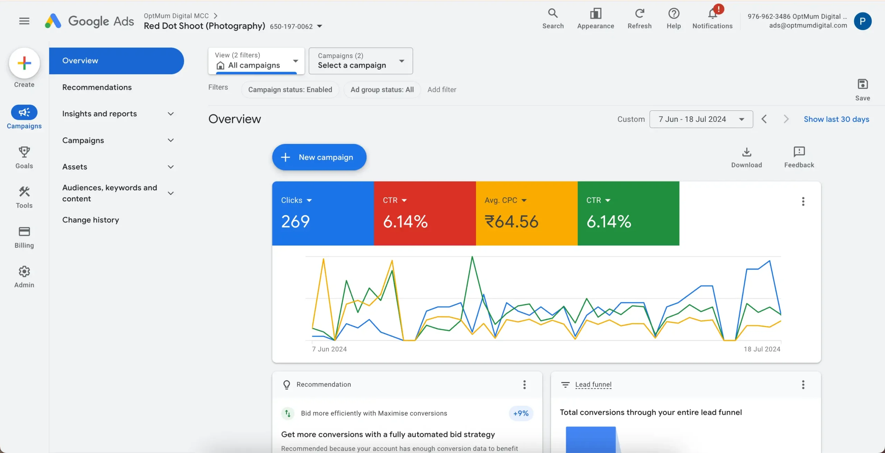
Task: Open the date range 7 Jun - 18 Jul picker
Action: [x=701, y=119]
